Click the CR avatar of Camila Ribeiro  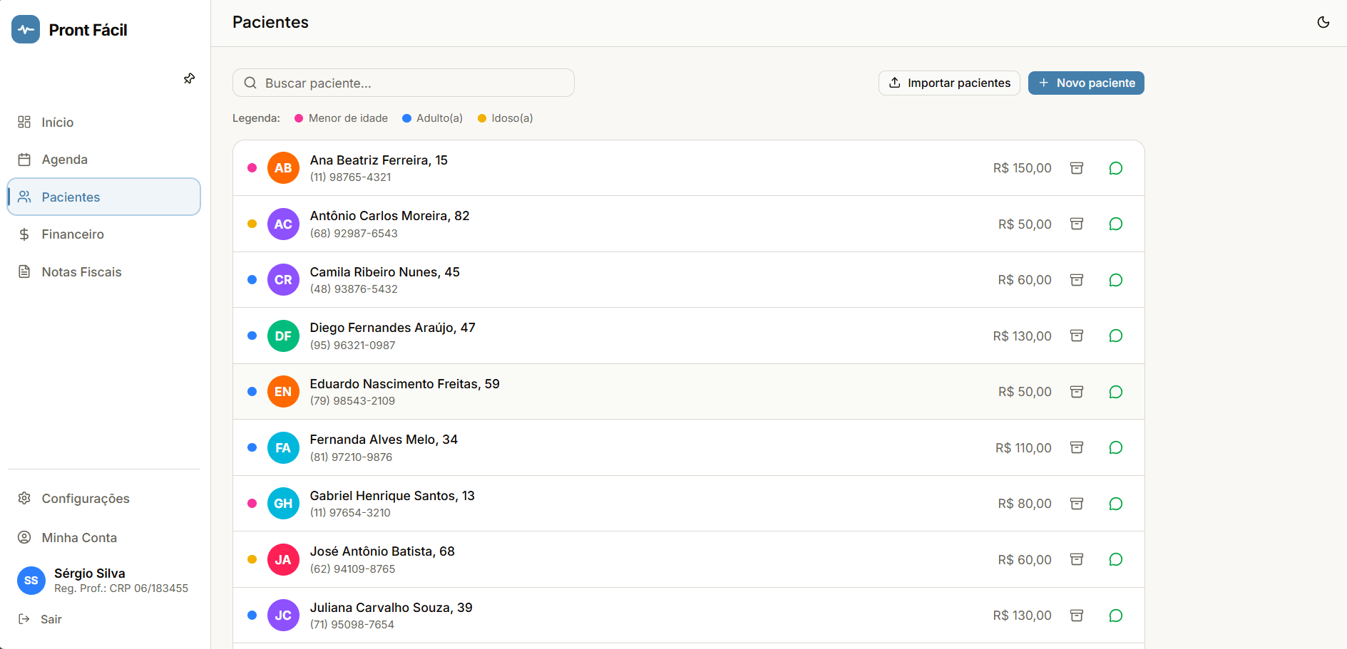(x=283, y=280)
